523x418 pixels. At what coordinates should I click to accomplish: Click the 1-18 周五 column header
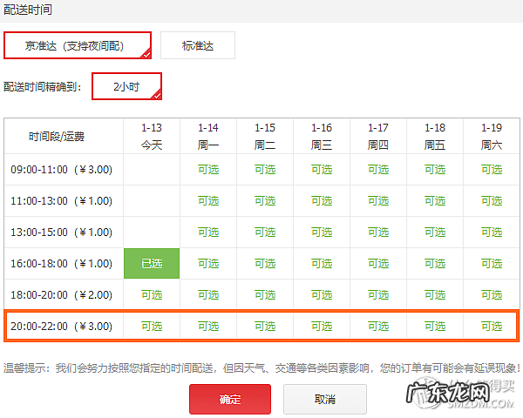[435, 136]
